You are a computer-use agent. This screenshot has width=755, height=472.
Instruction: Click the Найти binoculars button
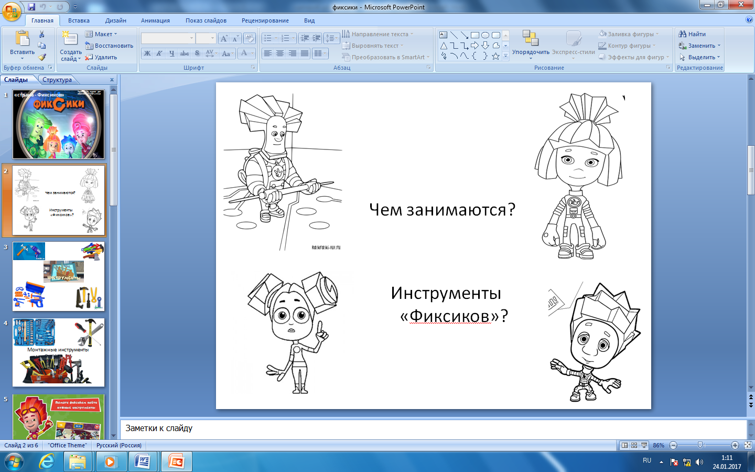tap(692, 34)
